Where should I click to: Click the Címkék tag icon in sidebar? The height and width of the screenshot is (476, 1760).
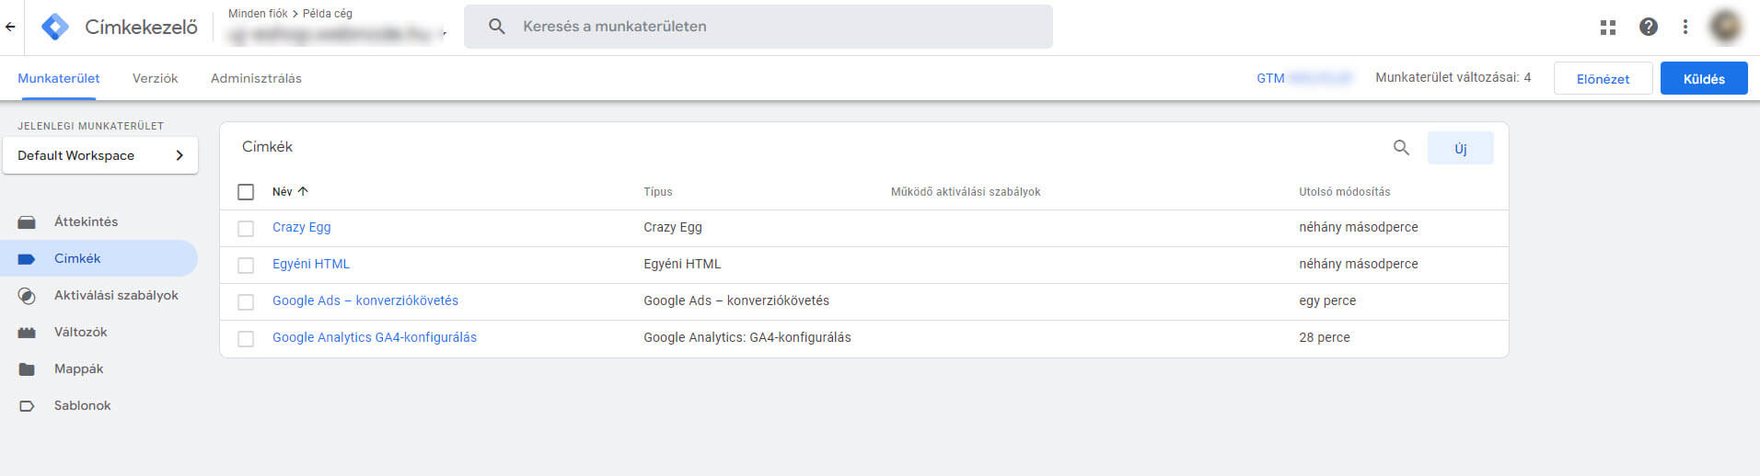click(x=27, y=259)
